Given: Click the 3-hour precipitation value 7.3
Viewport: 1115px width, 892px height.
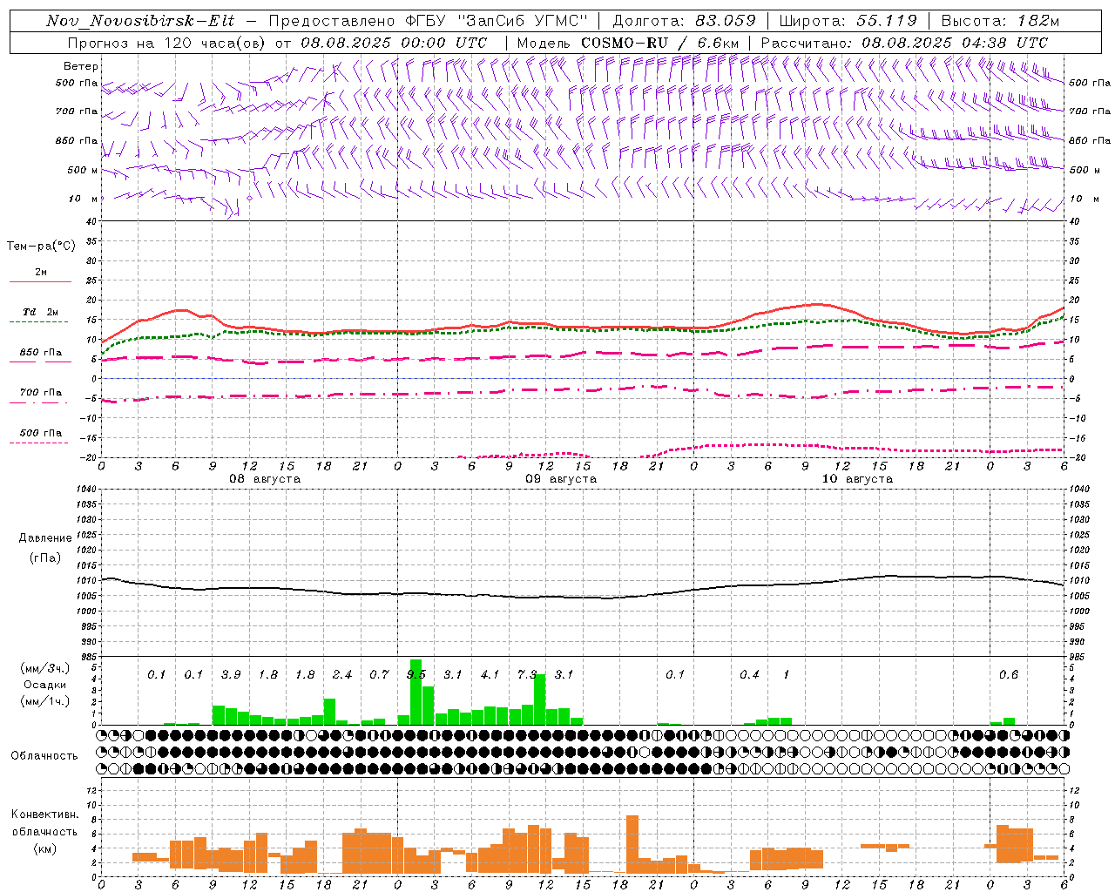Looking at the screenshot, I should point(527,674).
